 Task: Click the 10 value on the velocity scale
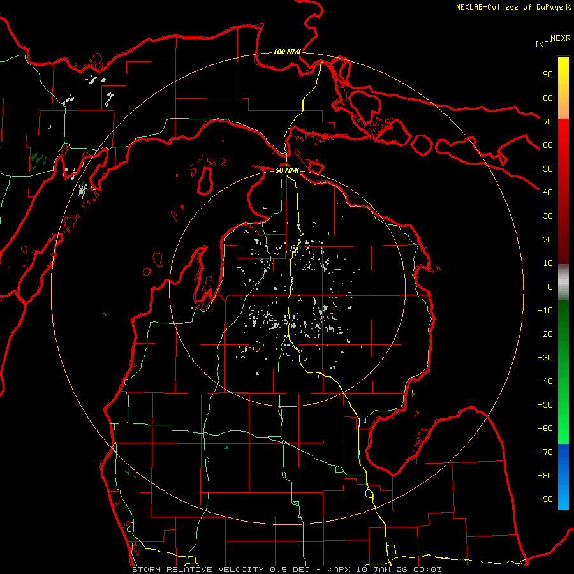click(x=548, y=263)
